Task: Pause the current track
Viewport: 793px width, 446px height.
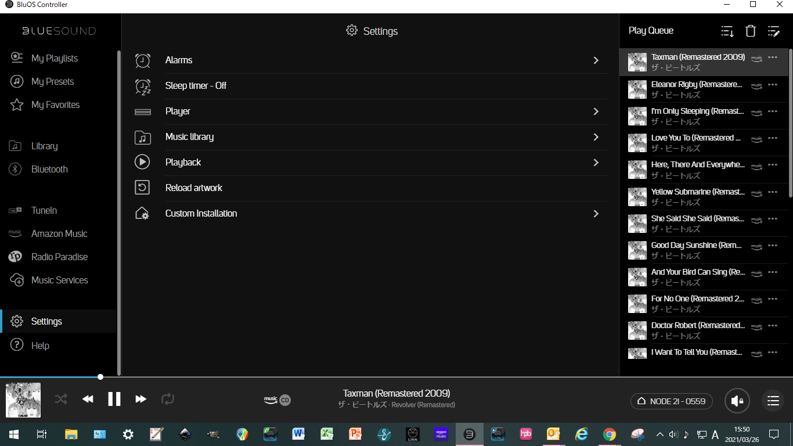Action: (114, 399)
